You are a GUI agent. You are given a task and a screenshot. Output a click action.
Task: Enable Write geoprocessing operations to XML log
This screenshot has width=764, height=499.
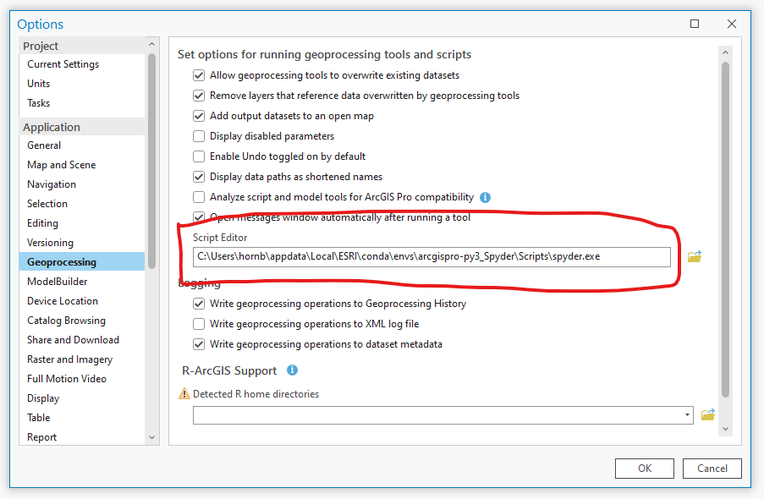(x=199, y=324)
